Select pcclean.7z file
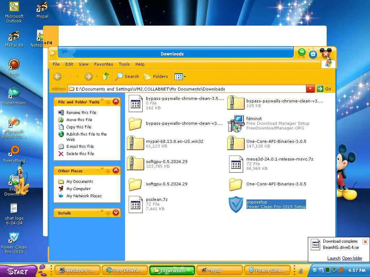Screen dimensions: 370x277 click(x=148, y=204)
